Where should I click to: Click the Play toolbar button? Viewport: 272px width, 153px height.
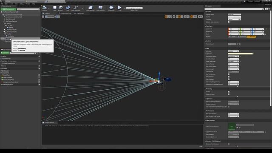point(119,8)
